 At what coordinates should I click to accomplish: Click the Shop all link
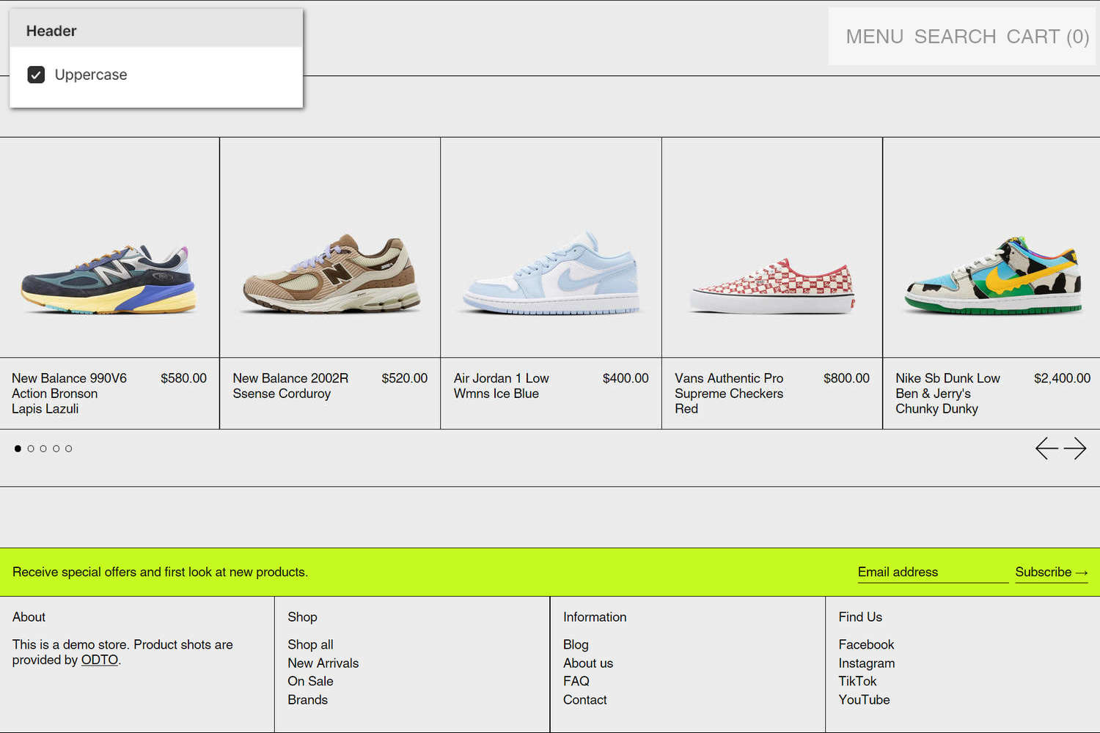point(310,644)
